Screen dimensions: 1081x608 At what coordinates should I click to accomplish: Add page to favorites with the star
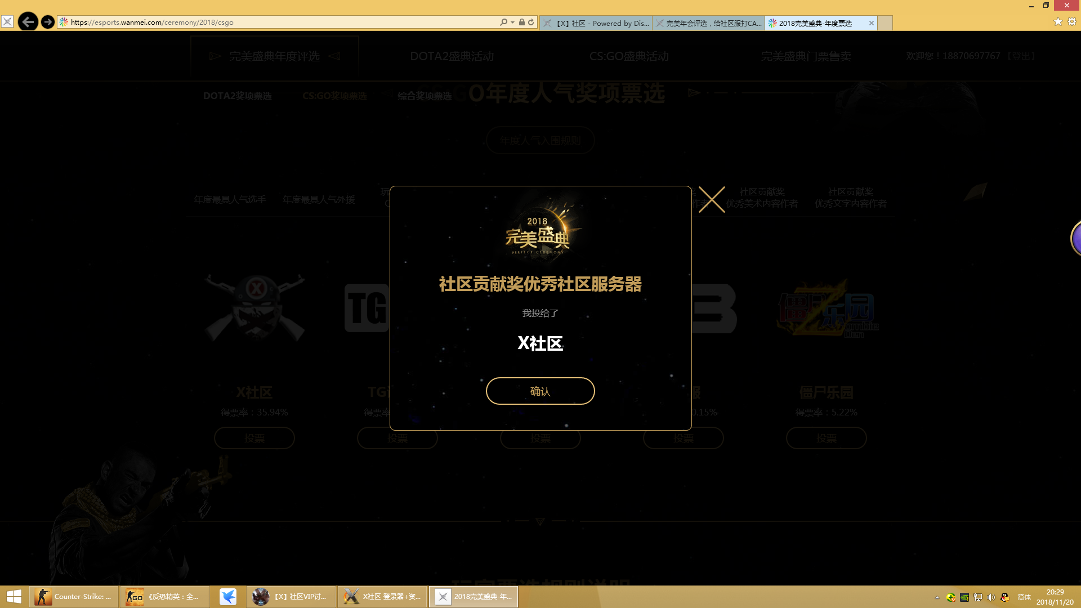click(1058, 22)
